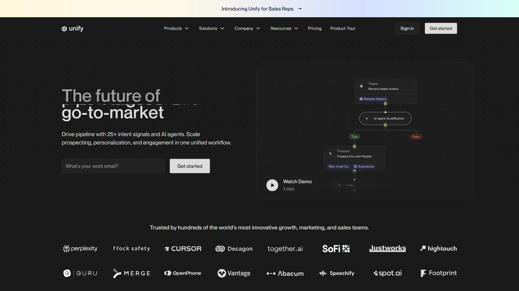Screen dimensions: 519x291
Task: Play the Watch Demo video
Action: click(x=272, y=185)
